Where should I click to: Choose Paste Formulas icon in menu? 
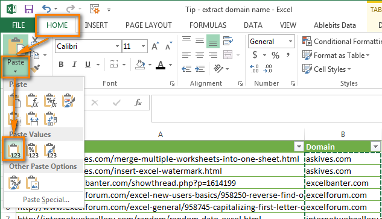[32, 101]
